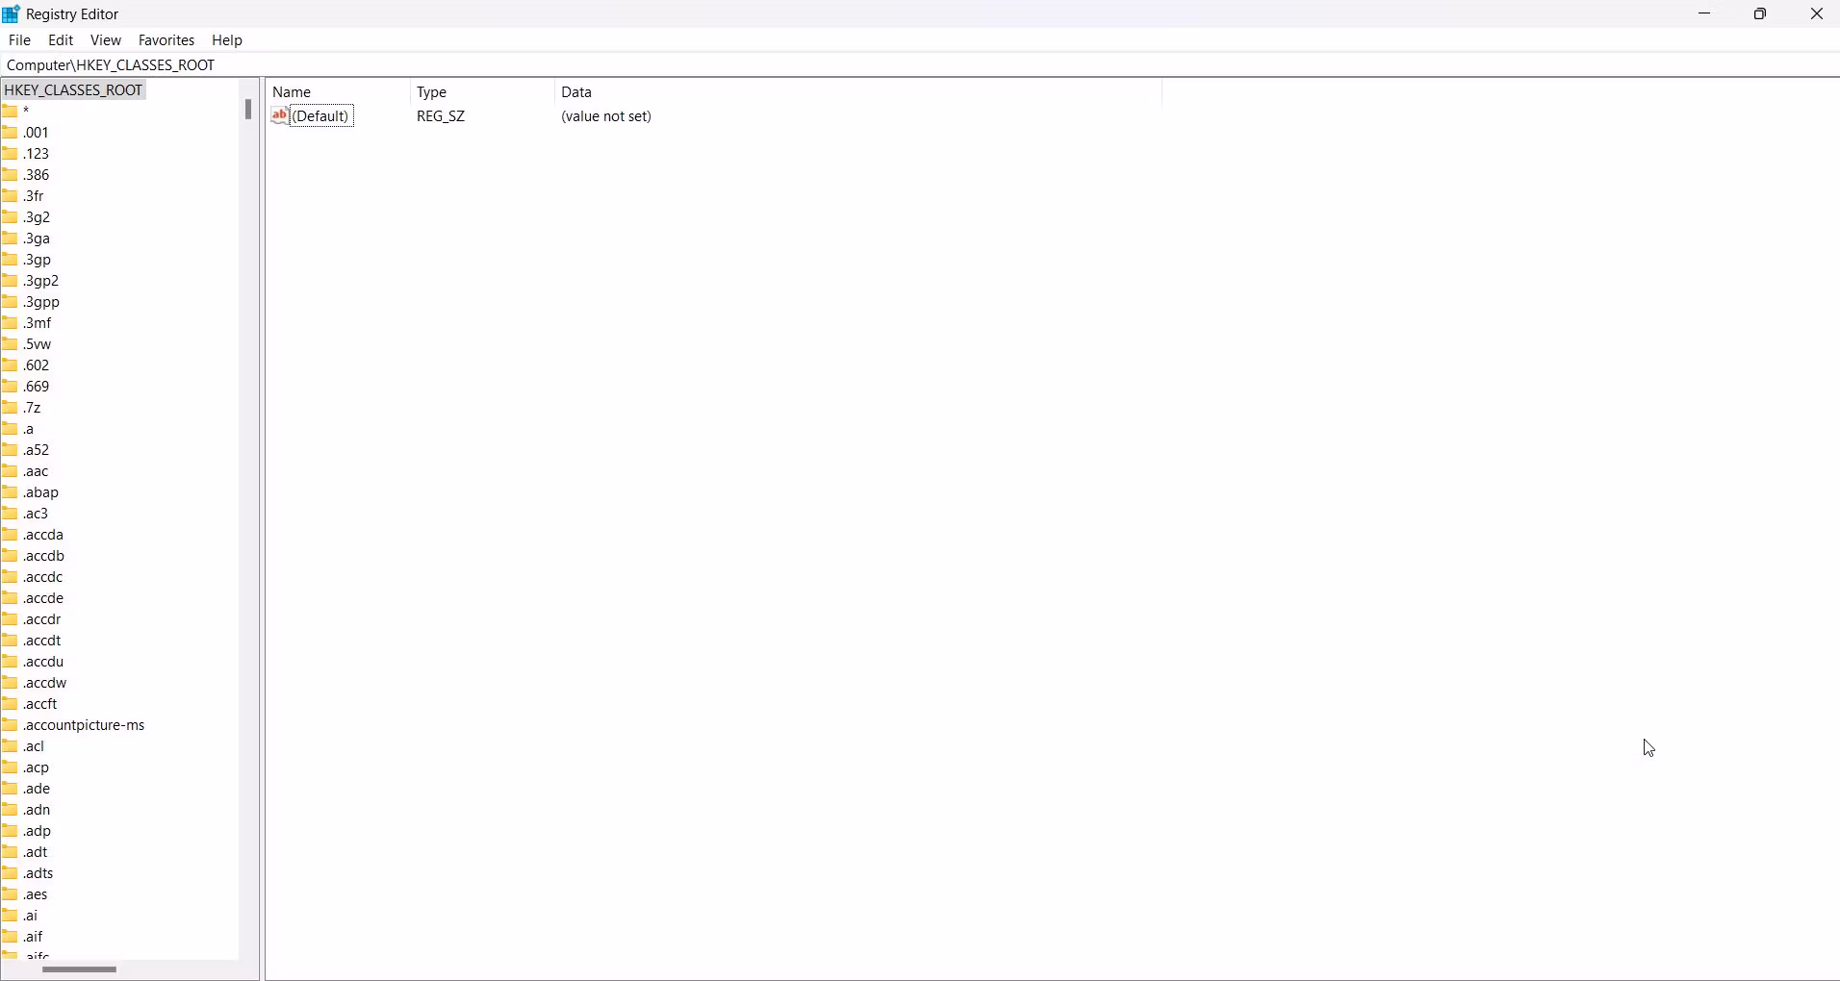
Task: Click the folder icon of .3mf key
Action: click(11, 323)
